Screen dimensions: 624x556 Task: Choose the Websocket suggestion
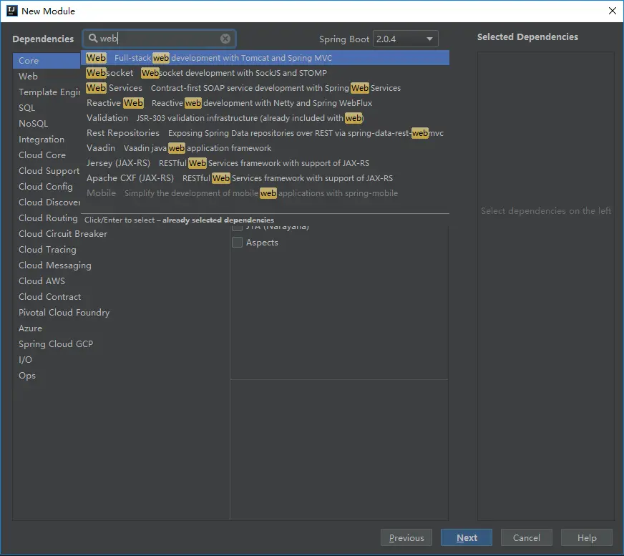tap(265, 73)
